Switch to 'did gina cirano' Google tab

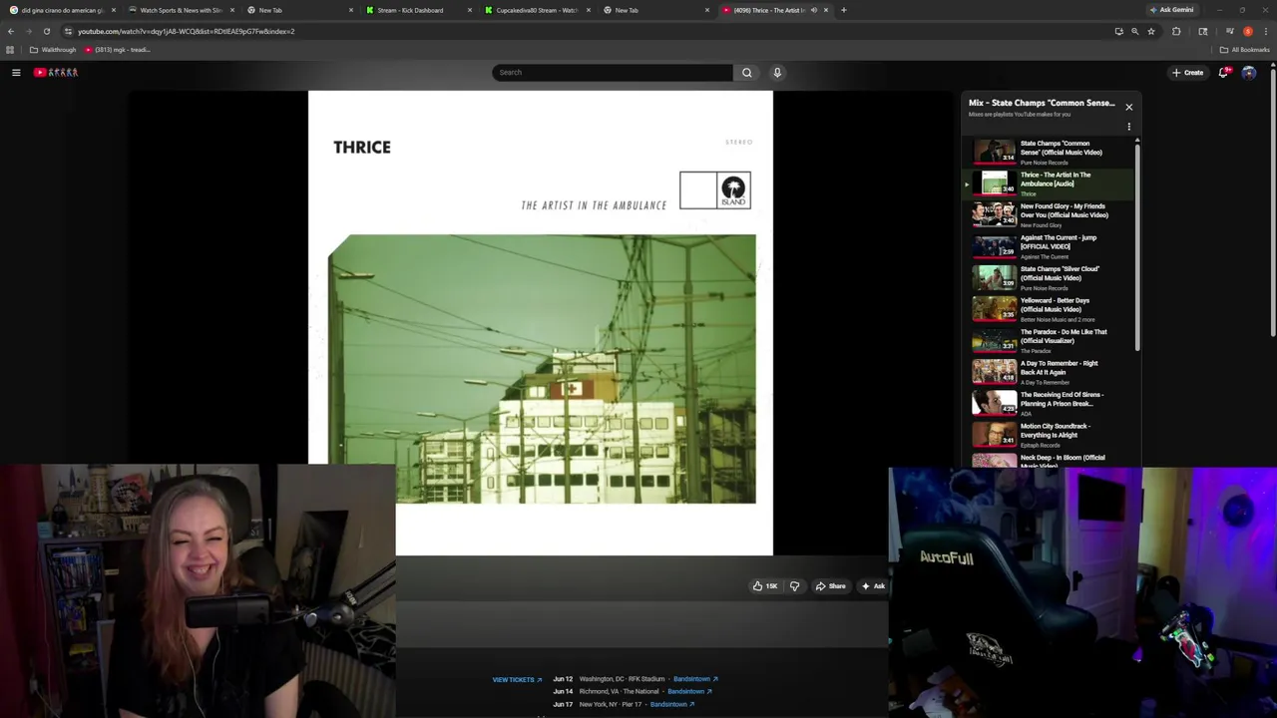pyautogui.click(x=60, y=10)
